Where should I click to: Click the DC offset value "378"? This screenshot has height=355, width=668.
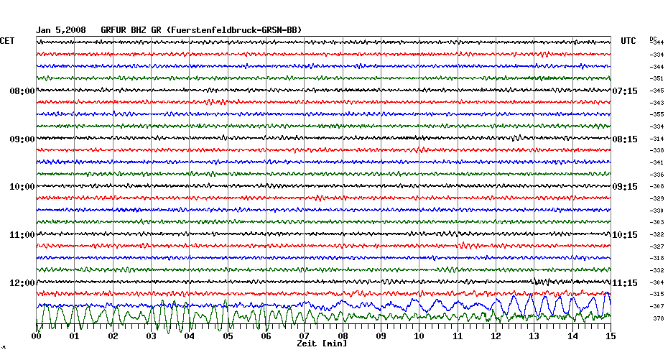(659, 318)
